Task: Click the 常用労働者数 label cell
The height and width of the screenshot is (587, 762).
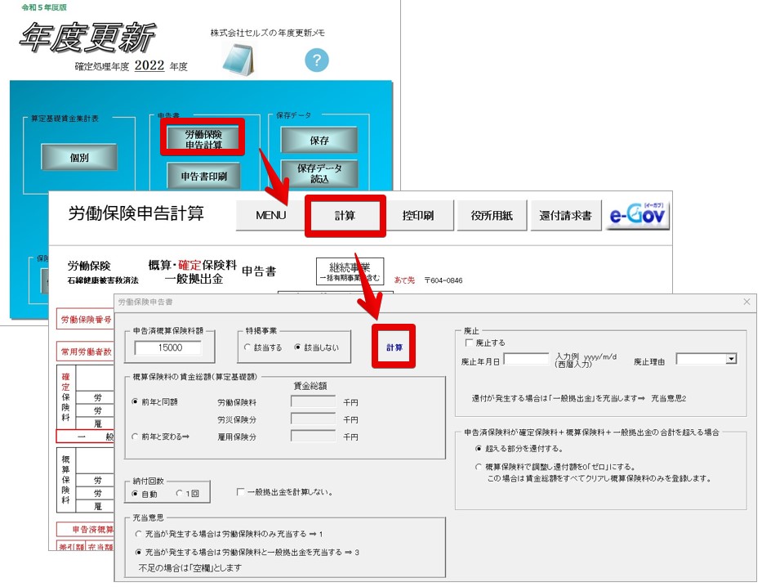Action: (86, 352)
